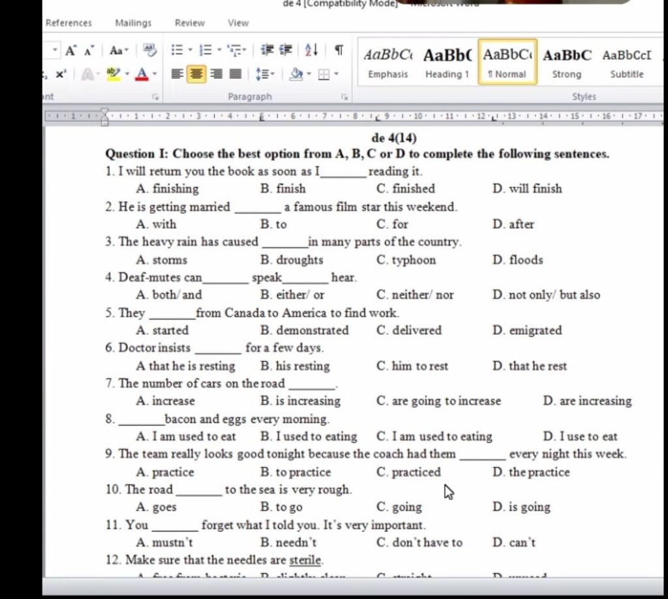
Task: Click the underlined word "sterile"
Action: (305, 561)
